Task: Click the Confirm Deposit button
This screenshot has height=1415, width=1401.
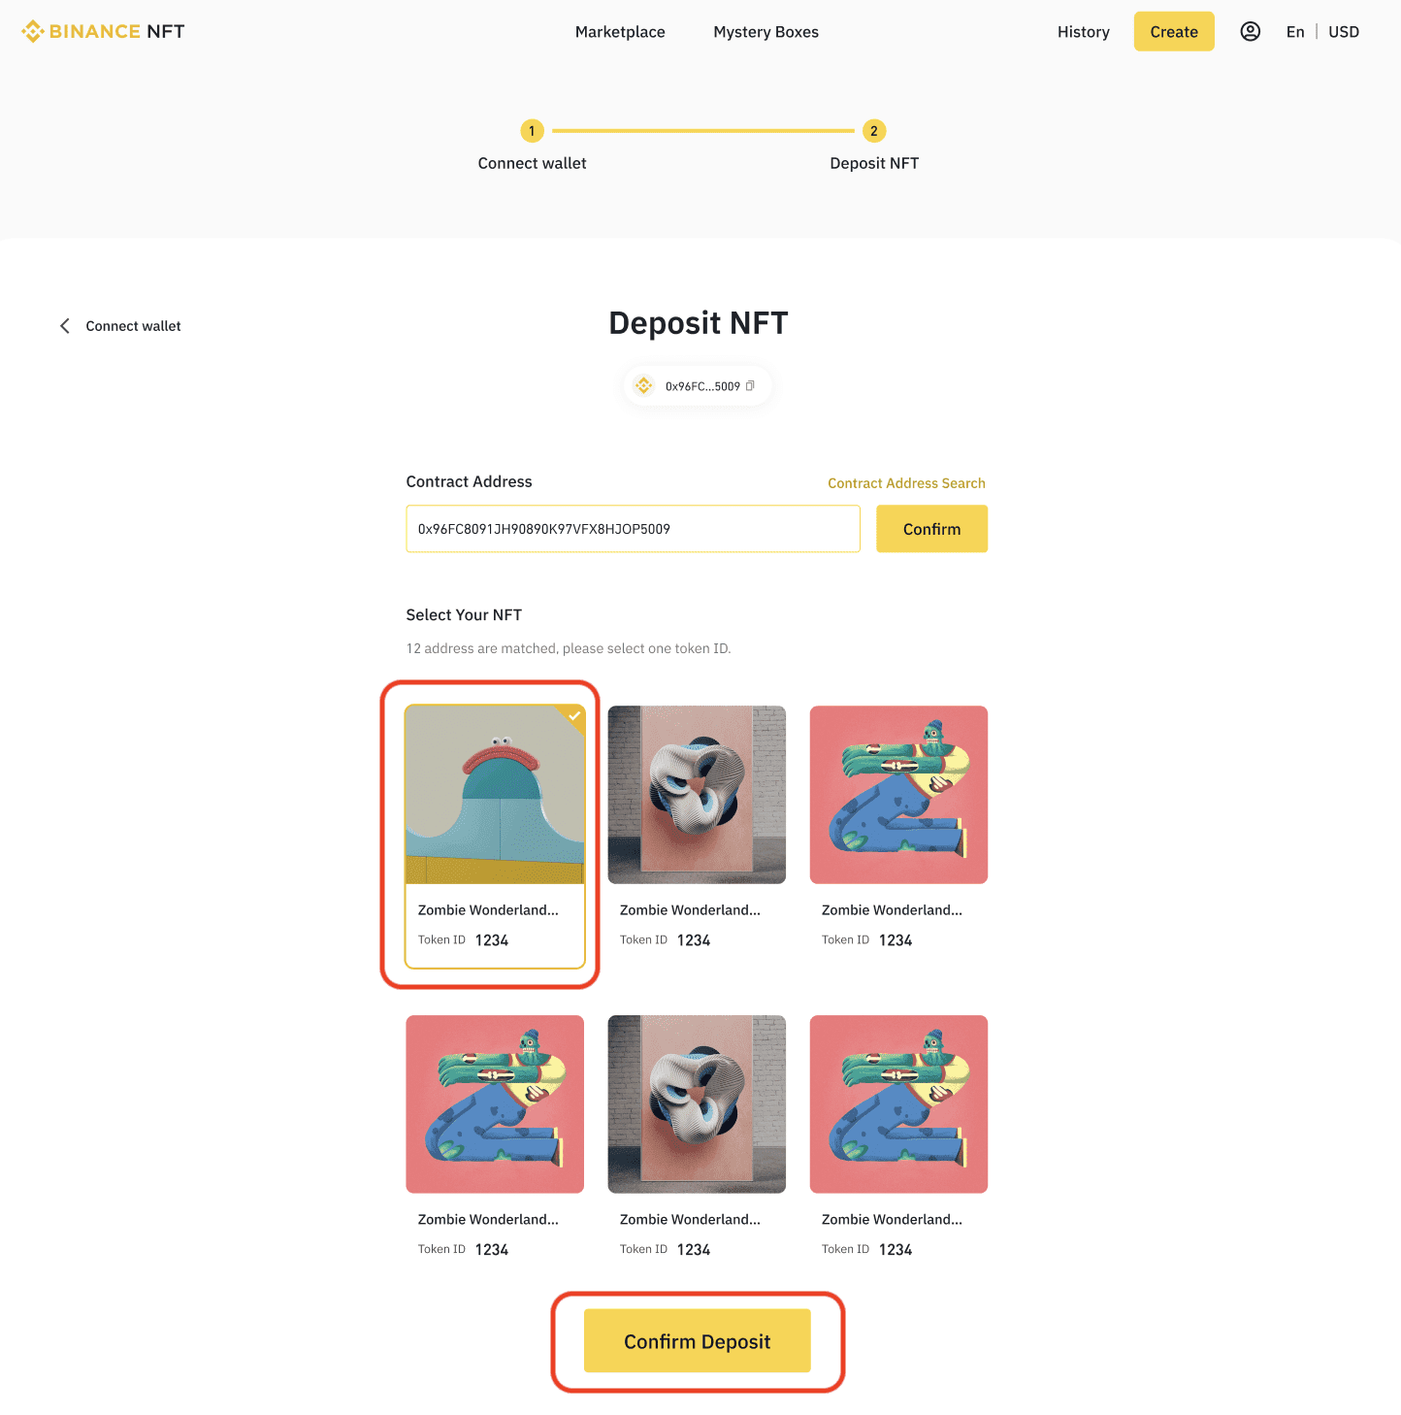Action: (697, 1340)
